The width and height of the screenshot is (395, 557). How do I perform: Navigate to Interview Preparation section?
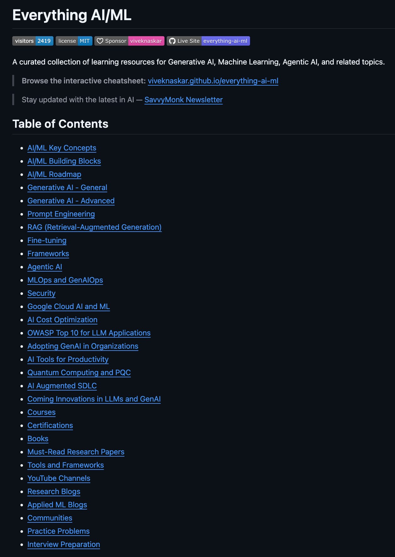point(64,544)
